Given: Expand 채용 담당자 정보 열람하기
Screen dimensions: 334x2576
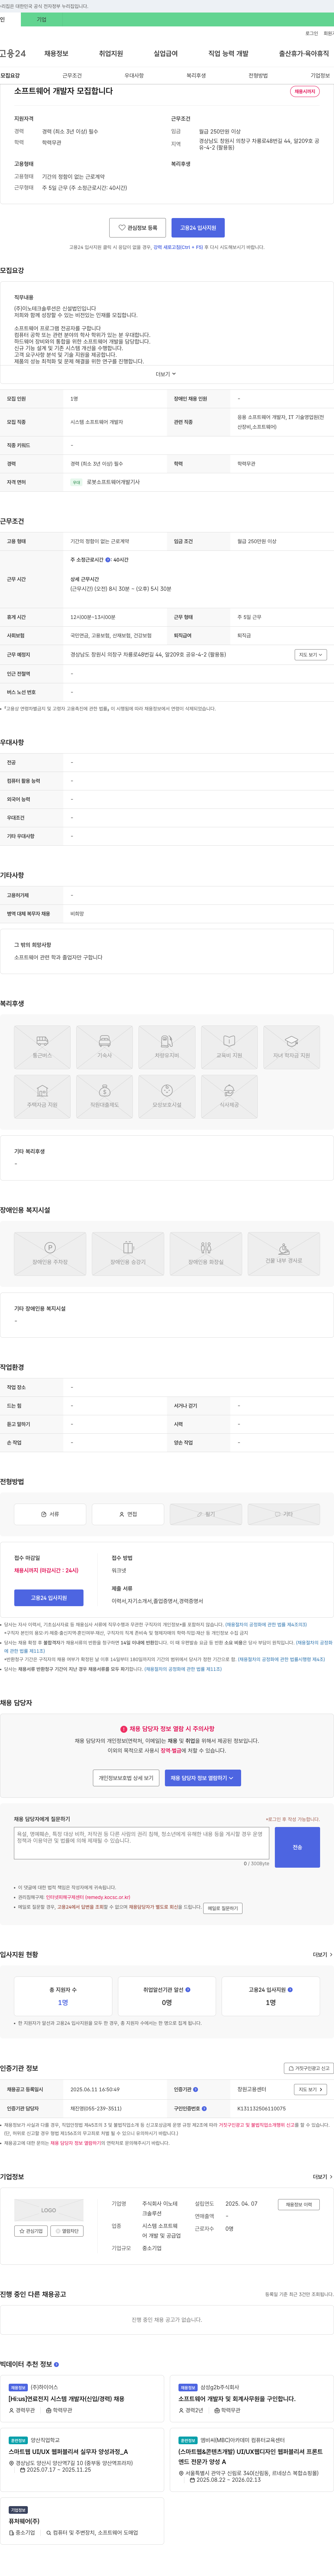Looking at the screenshot, I should [x=203, y=1778].
